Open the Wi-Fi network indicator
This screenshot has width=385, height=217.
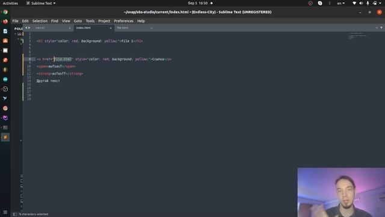[354, 3]
